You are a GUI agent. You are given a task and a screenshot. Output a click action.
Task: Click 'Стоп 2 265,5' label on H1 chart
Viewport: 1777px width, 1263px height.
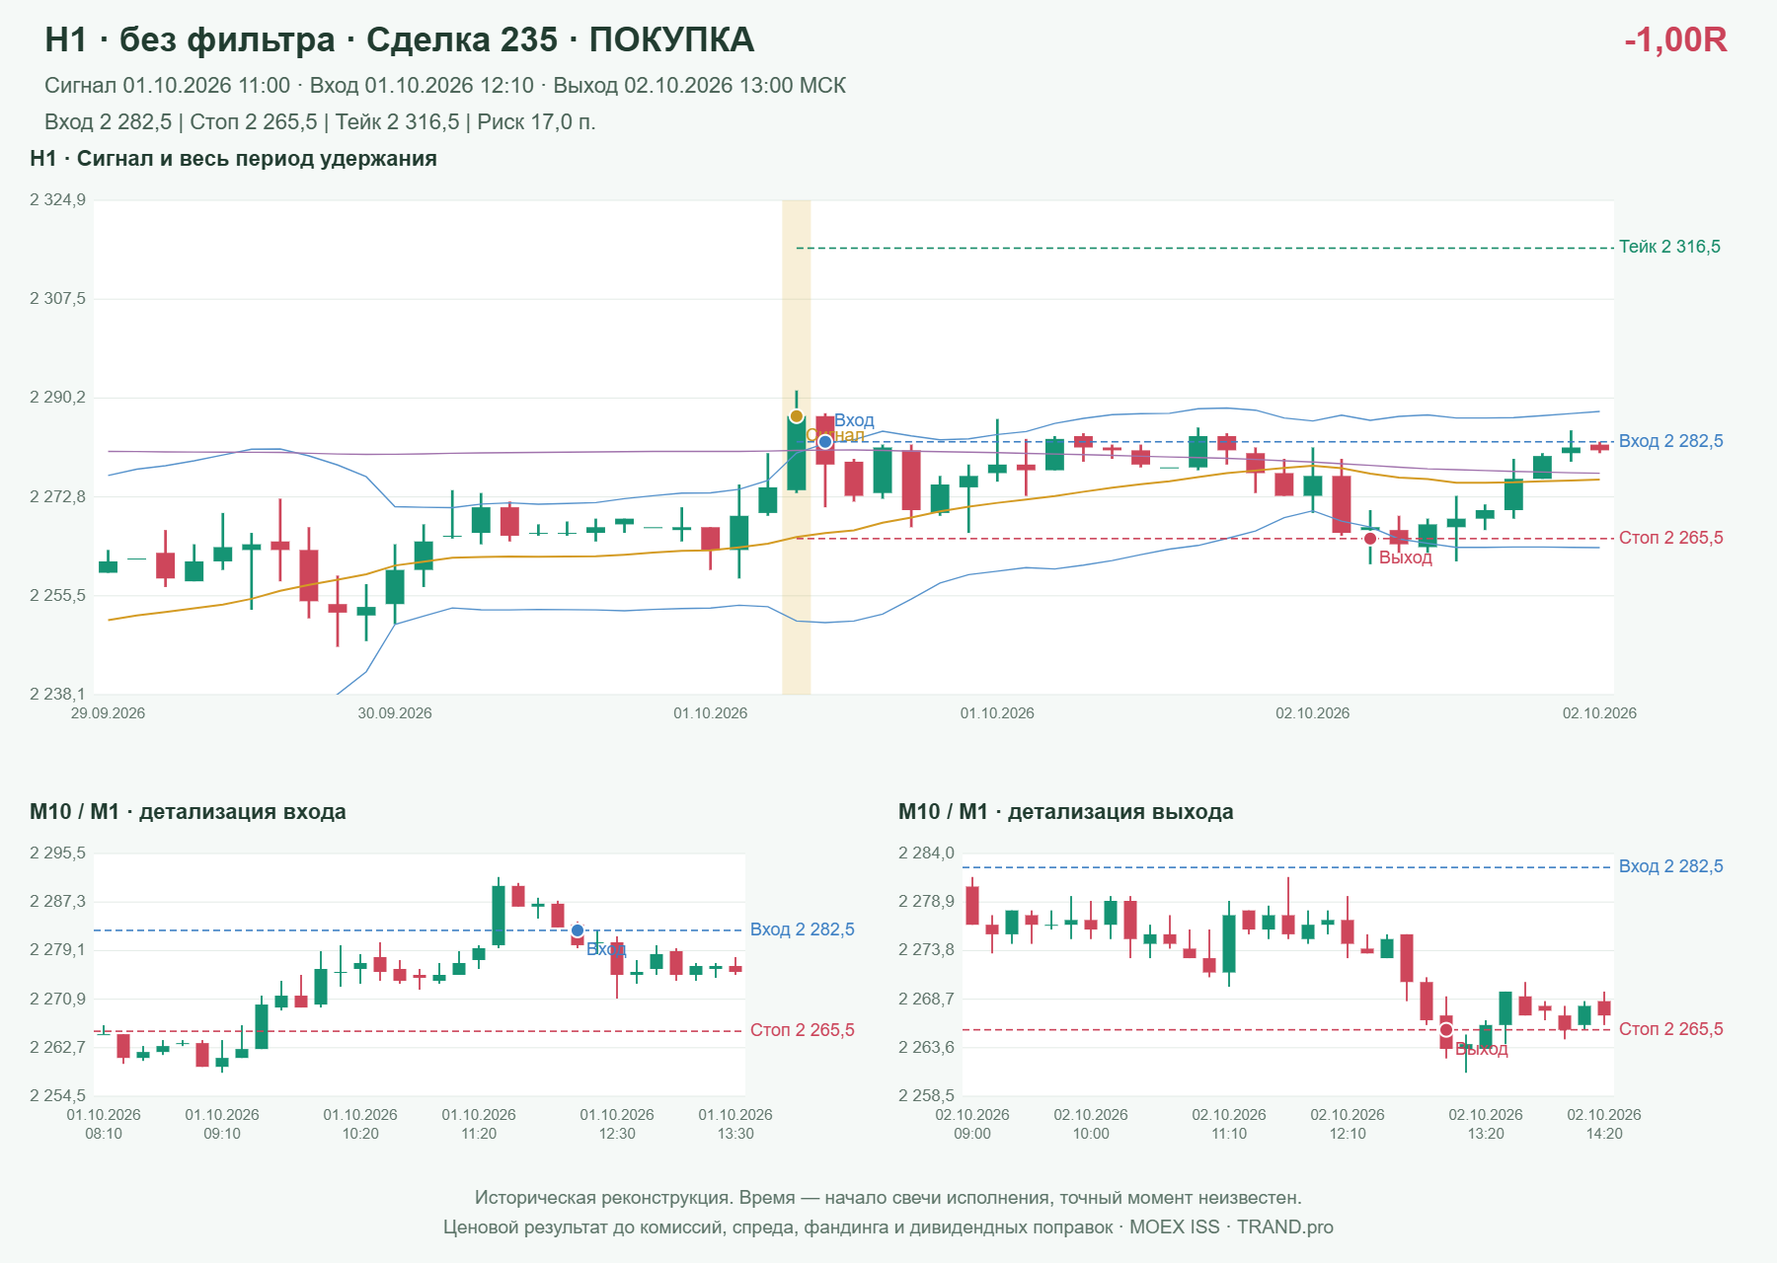[x=1670, y=538]
